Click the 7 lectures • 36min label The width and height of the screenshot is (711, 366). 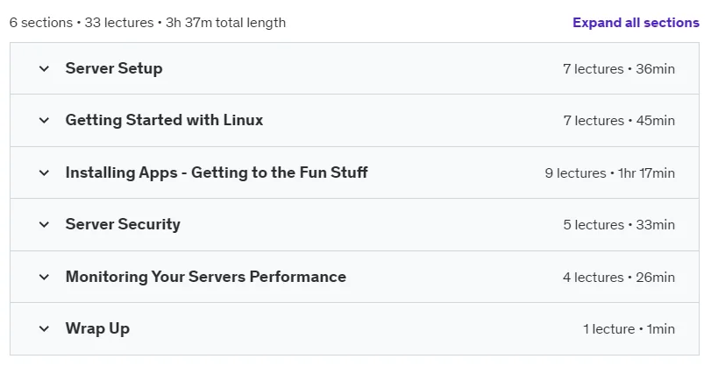point(619,69)
